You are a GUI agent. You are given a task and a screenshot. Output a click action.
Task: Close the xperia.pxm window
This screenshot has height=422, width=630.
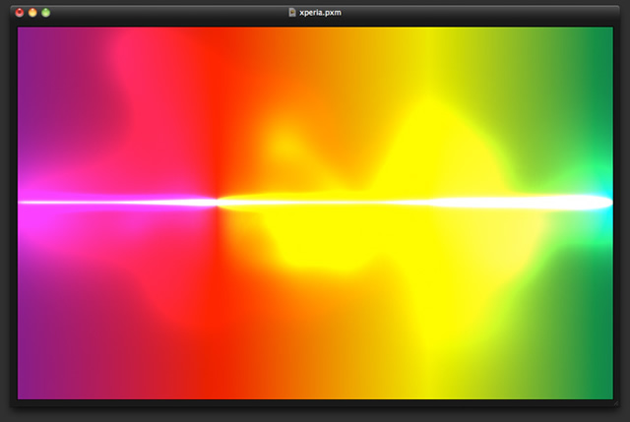(20, 13)
